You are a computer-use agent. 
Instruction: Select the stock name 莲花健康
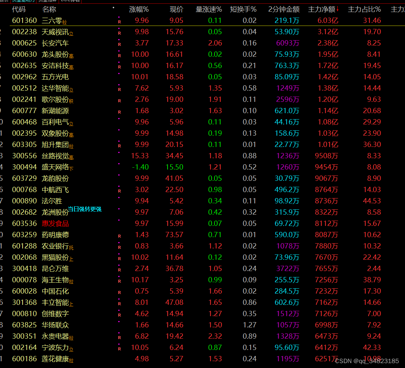55,359
